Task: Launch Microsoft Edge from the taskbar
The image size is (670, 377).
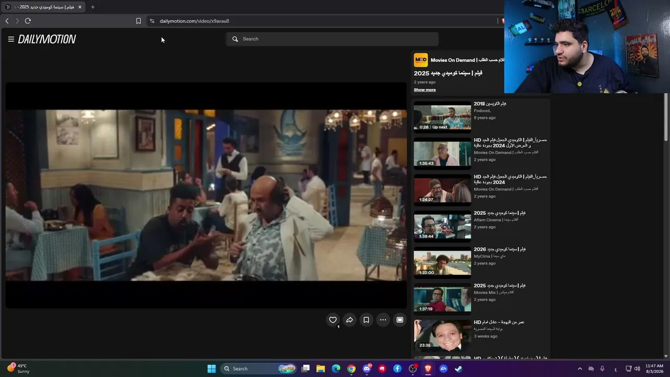Action: click(336, 369)
